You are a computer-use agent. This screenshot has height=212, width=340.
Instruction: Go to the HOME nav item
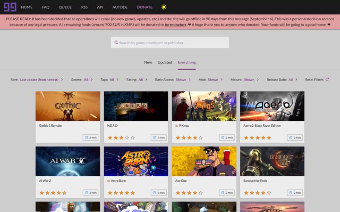pyautogui.click(x=26, y=7)
